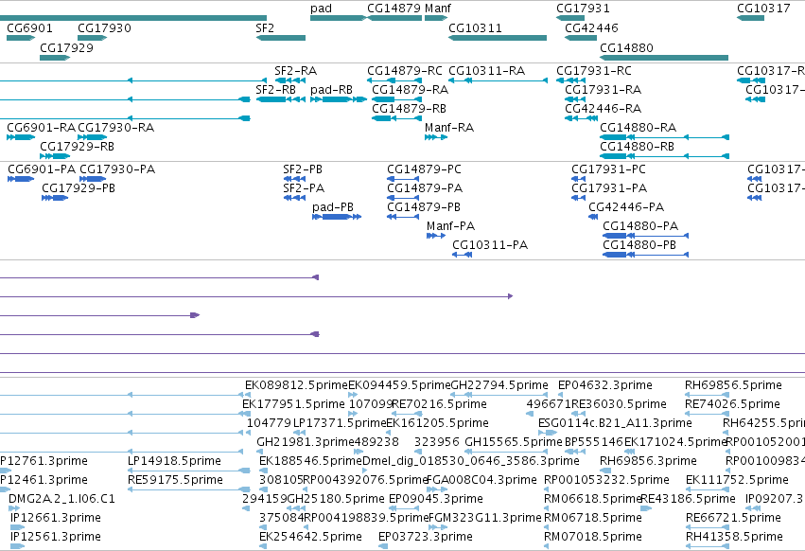Select the CG17929 gene feature

click(x=55, y=58)
